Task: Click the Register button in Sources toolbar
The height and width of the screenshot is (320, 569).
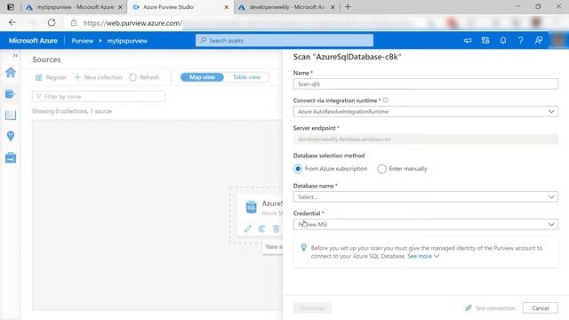Action: pos(51,77)
